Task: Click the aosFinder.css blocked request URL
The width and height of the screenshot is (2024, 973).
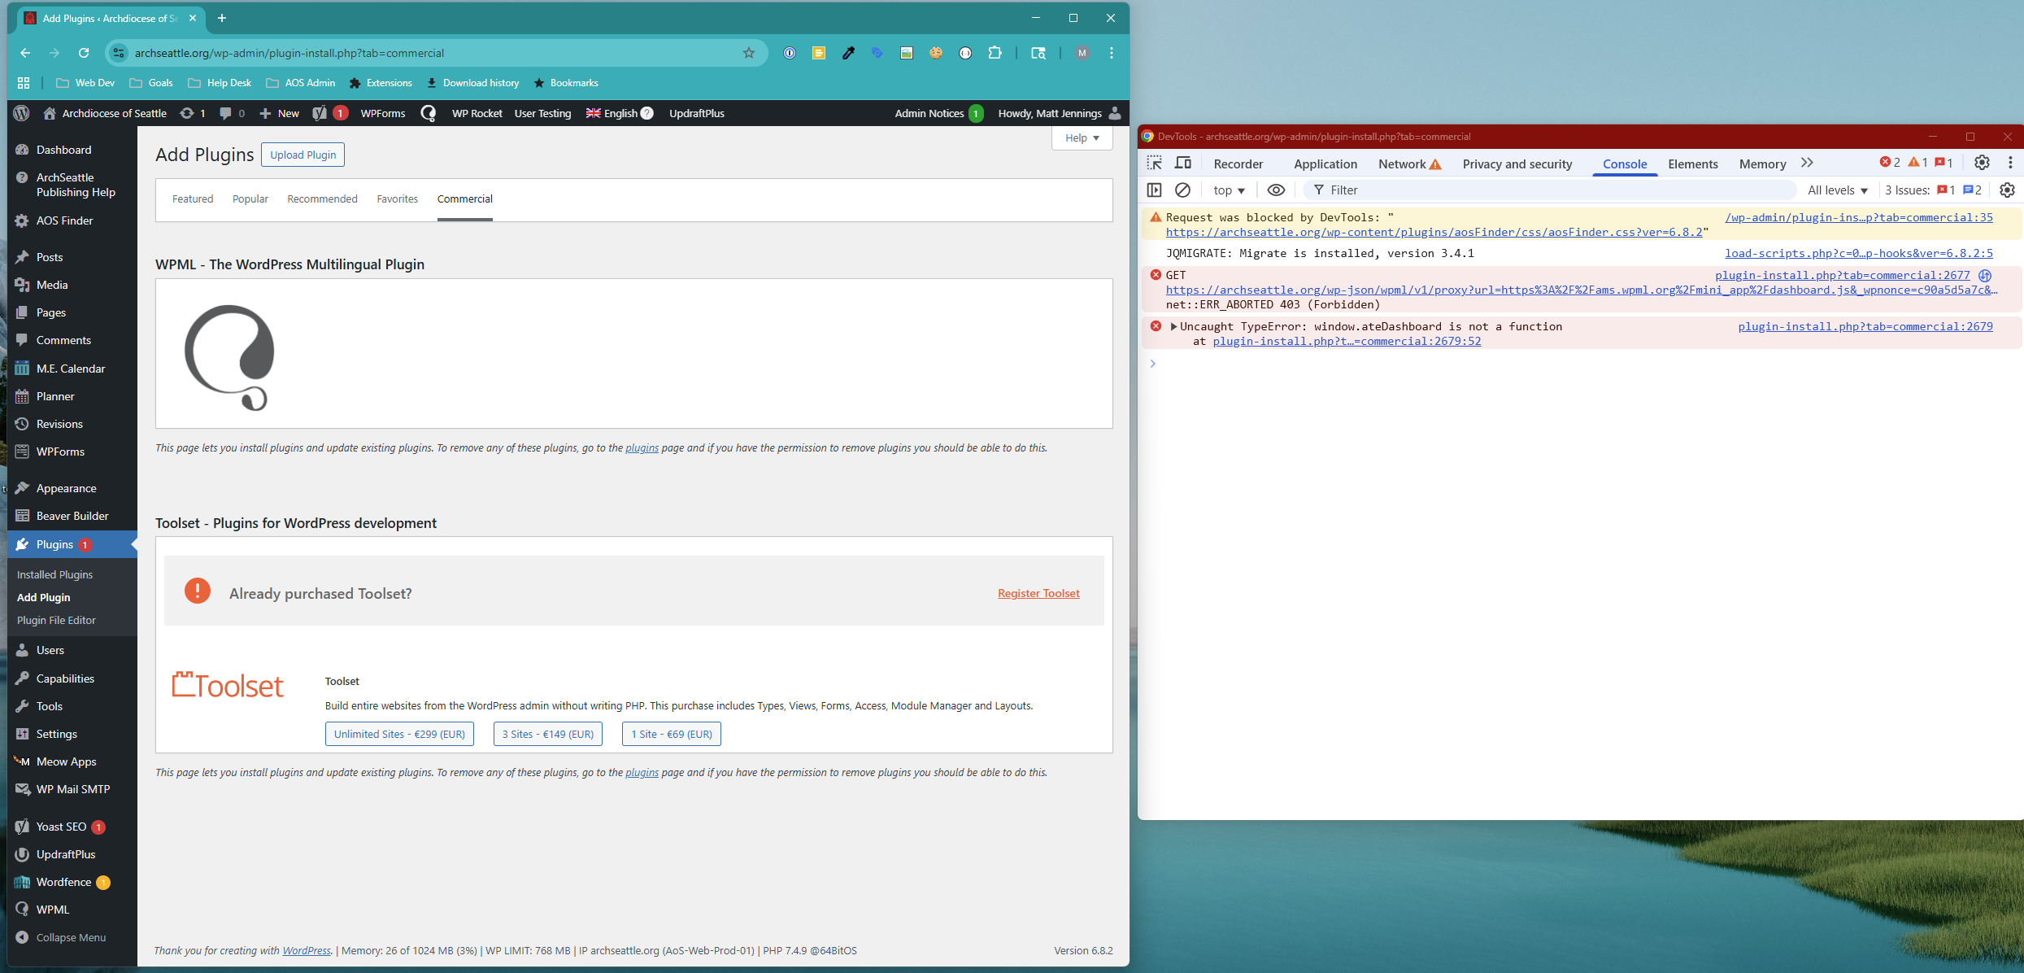Action: [1434, 232]
